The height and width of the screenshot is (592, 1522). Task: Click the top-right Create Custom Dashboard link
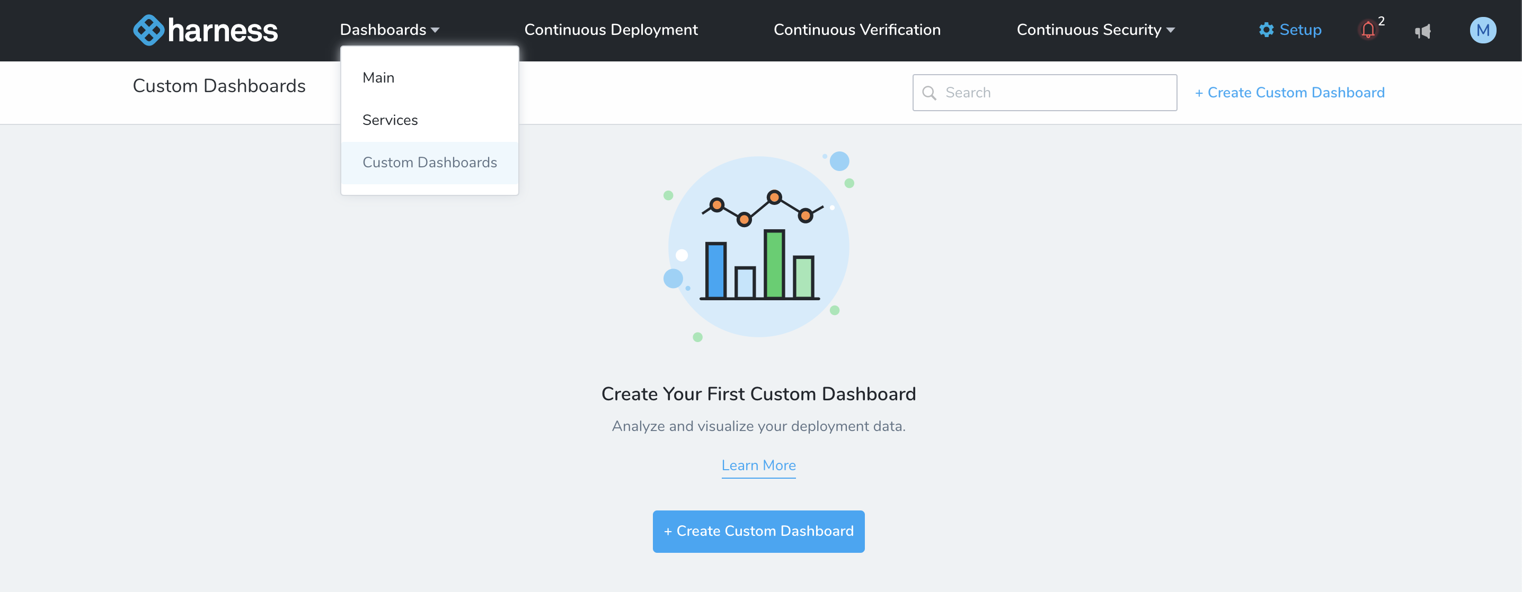click(x=1289, y=93)
